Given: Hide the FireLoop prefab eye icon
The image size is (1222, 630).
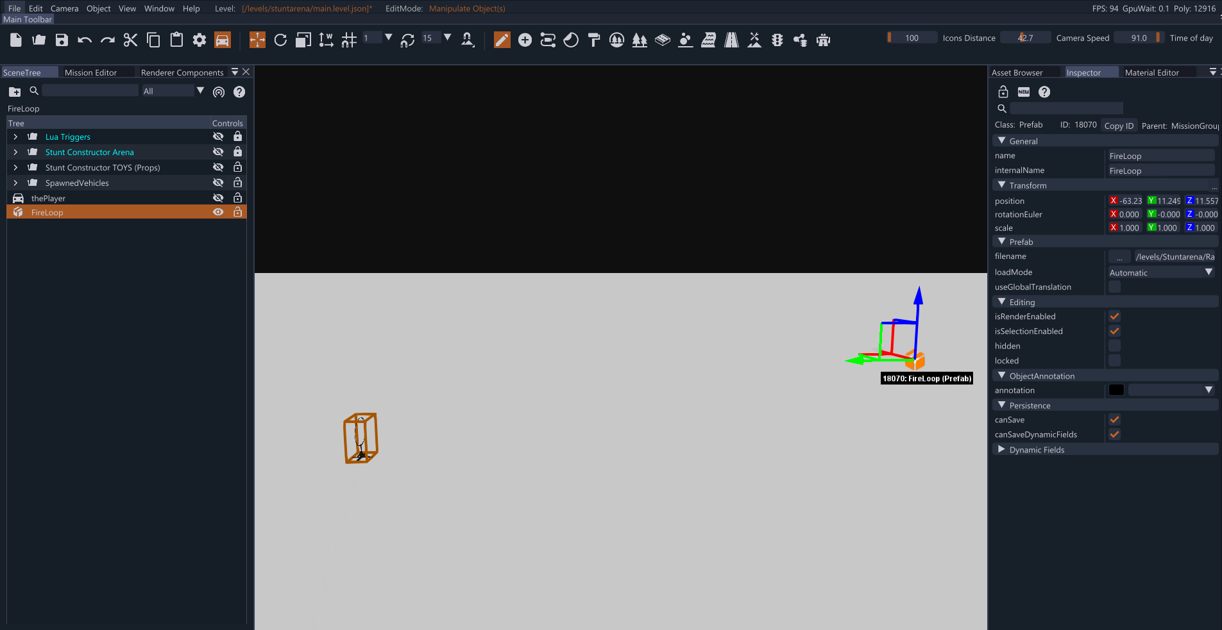Looking at the screenshot, I should tap(218, 212).
